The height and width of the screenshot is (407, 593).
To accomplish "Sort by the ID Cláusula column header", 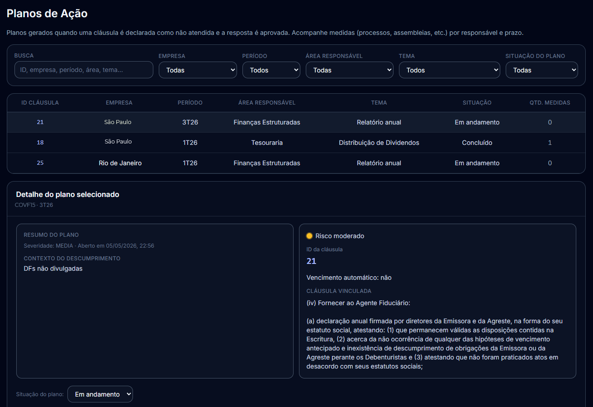I will click(40, 103).
